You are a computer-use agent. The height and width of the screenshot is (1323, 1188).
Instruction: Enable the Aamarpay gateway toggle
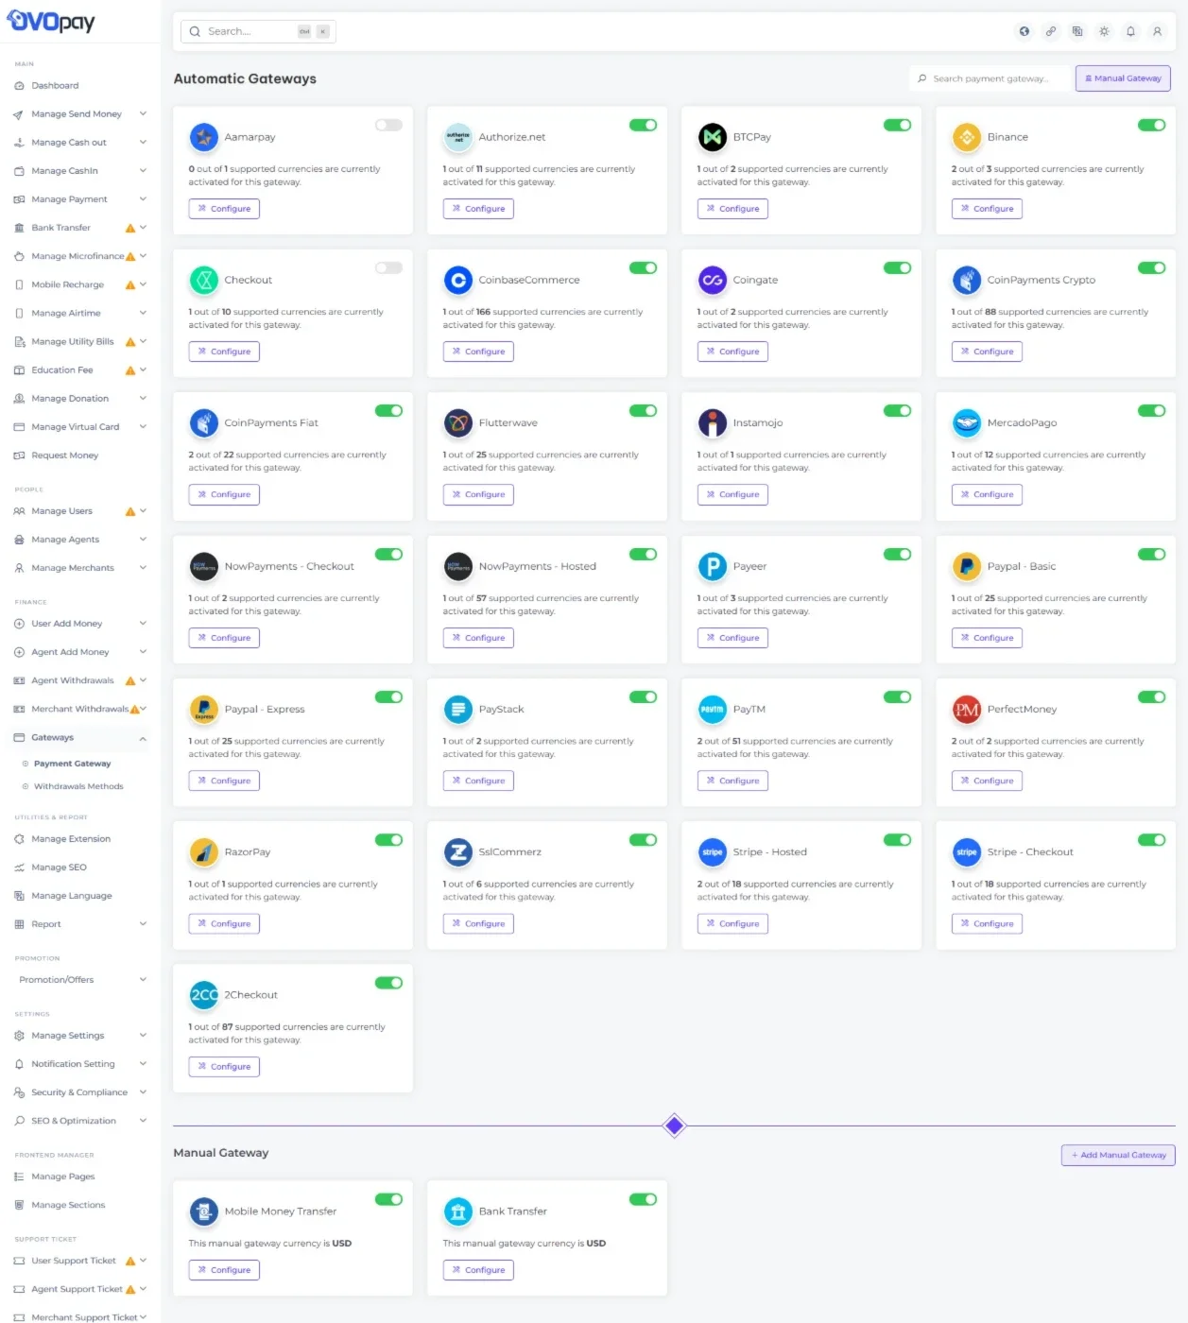388,125
